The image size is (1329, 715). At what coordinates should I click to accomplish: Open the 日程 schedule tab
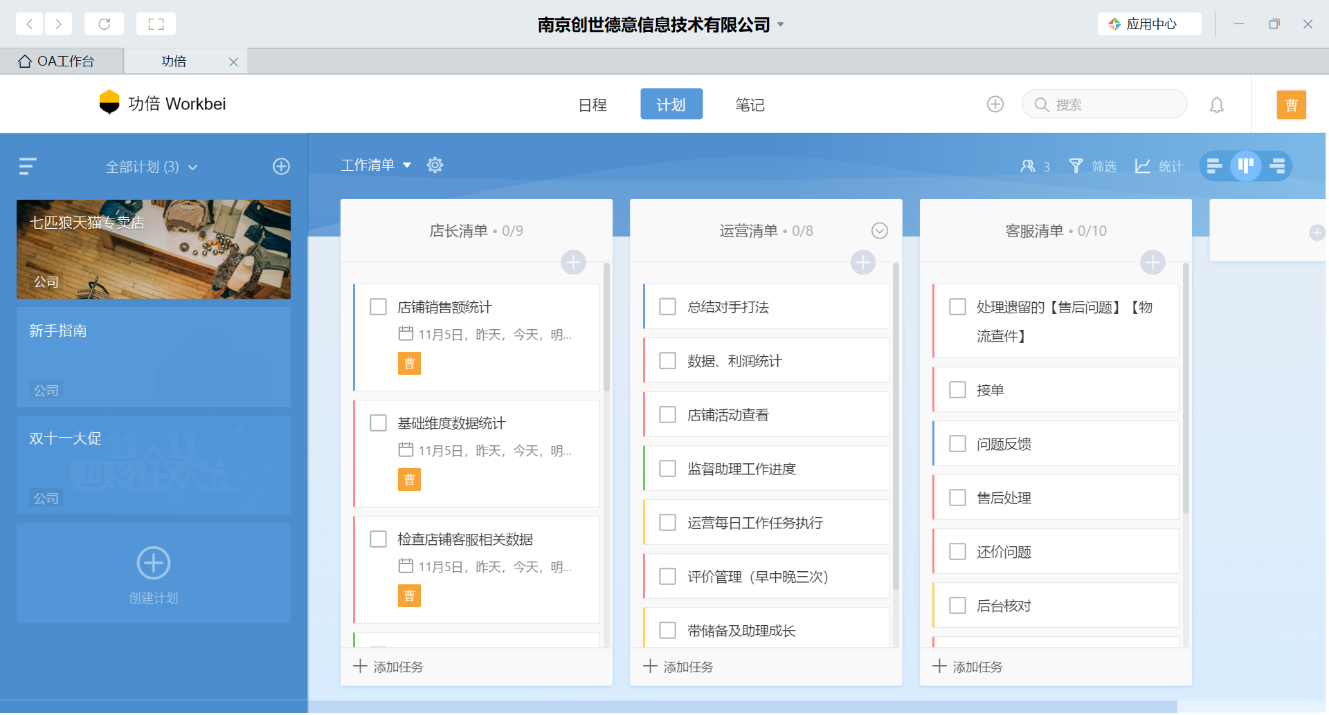[593, 104]
